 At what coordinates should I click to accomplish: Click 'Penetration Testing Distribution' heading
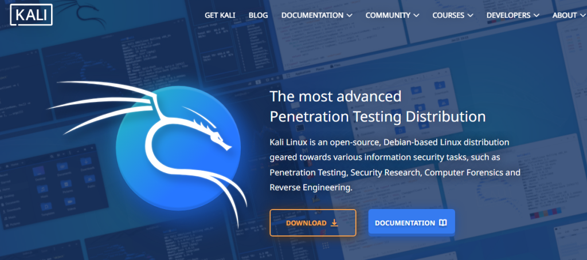coord(378,117)
